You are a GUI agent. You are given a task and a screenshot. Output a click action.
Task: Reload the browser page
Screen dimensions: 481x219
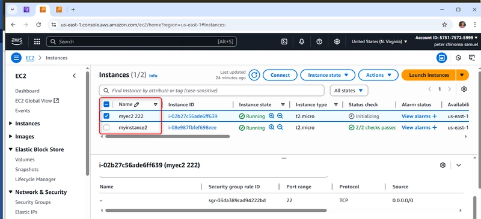[x=38, y=25]
